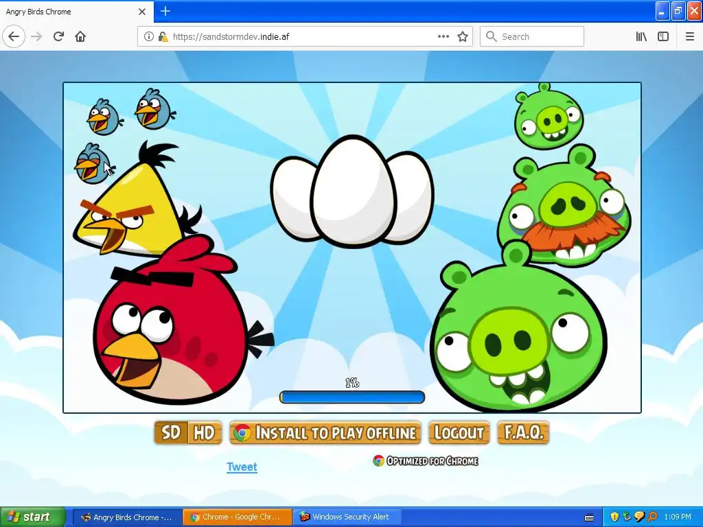Viewport: 703px width, 527px height.
Task: Open page actions three-dot menu
Action: (443, 36)
